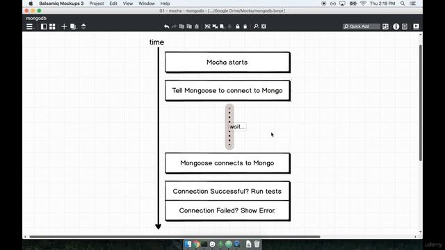The height and width of the screenshot is (250, 445).
Task: Open the layering order icon dropdown
Action: click(222, 26)
